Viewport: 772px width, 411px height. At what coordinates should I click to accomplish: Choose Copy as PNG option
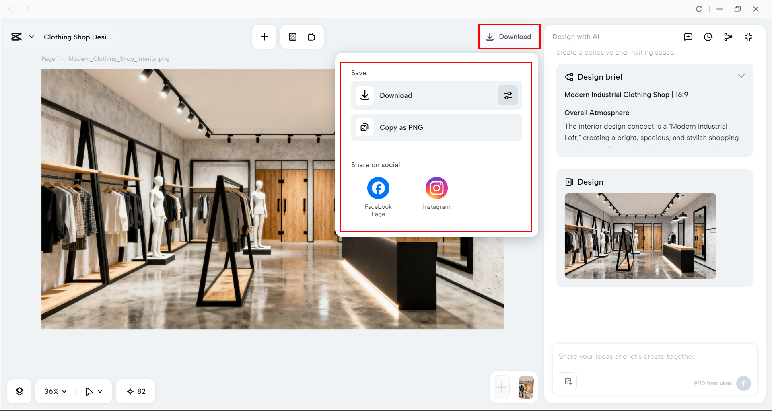436,127
